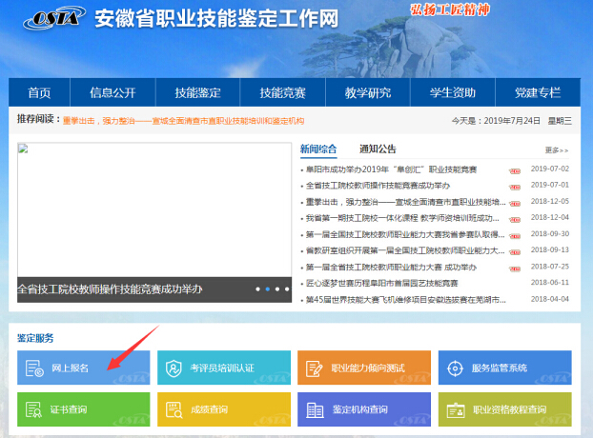Click the red new badge beside 2019-07-02
The width and height of the screenshot is (593, 438).
click(515, 171)
